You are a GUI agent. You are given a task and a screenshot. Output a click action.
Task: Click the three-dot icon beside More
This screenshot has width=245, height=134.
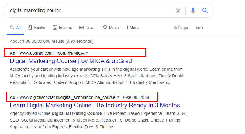click(127, 28)
